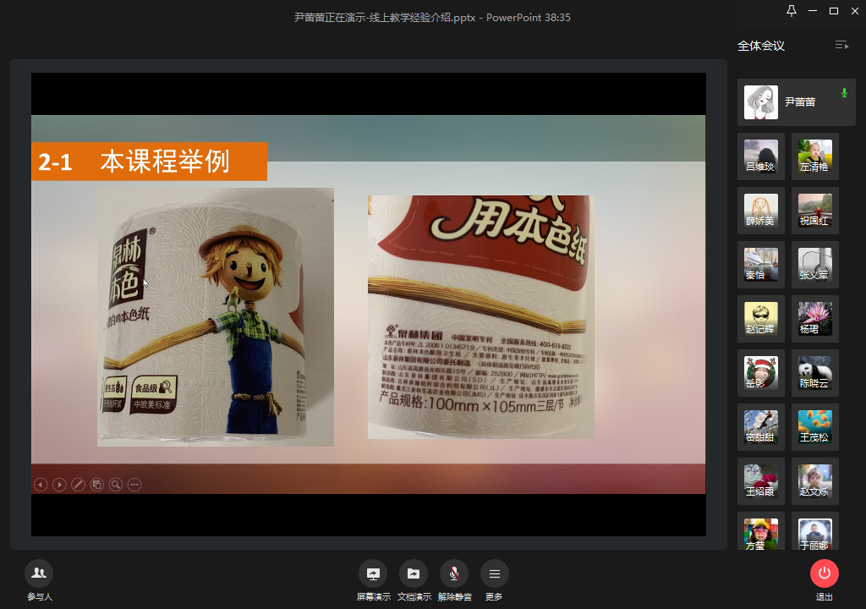Screen dimensions: 866x609
Task: Exit the meeting with 退出 button
Action: [x=825, y=573]
